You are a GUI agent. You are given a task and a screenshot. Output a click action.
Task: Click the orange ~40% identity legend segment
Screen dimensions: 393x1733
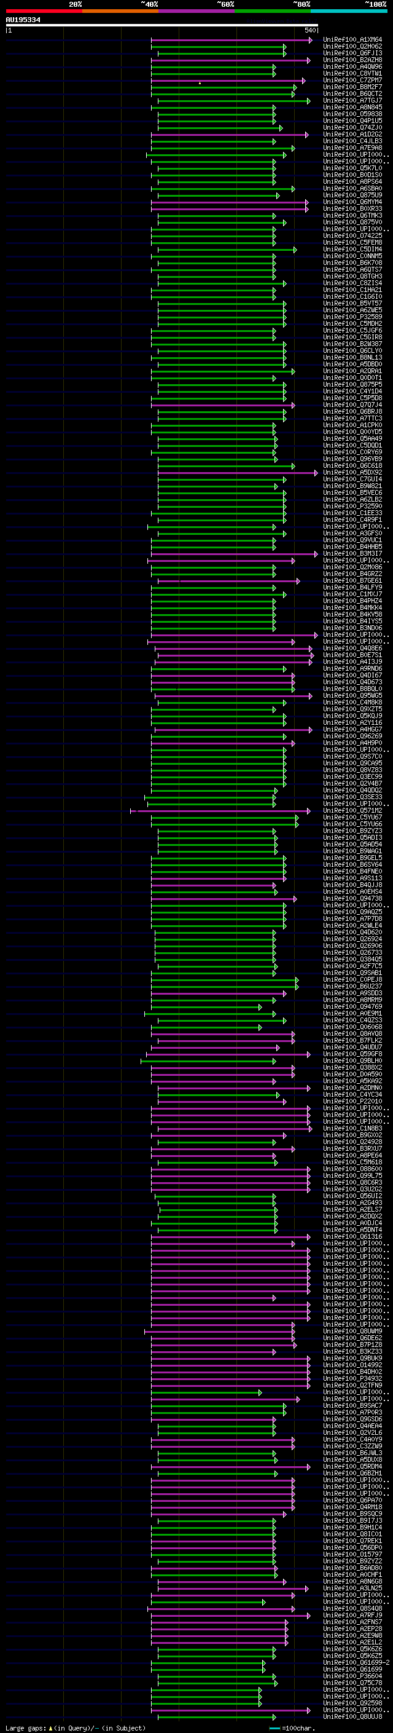pos(120,11)
